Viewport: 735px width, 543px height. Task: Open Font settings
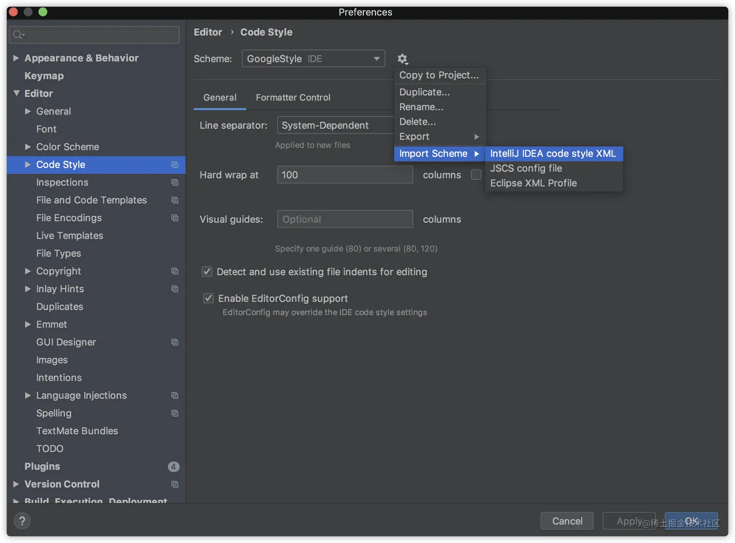[47, 129]
